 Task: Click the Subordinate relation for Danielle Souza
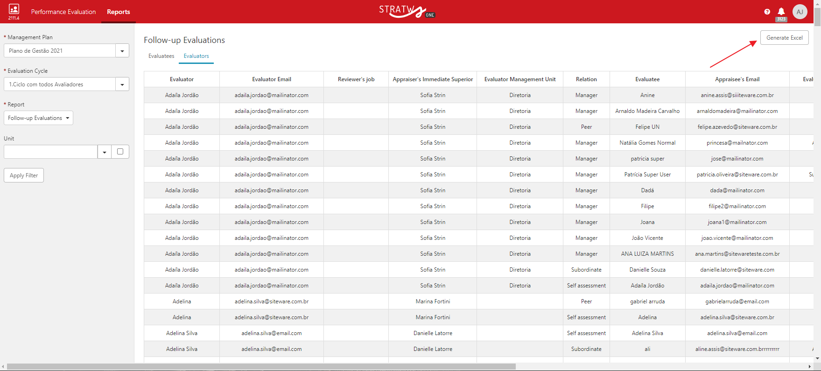pos(586,270)
